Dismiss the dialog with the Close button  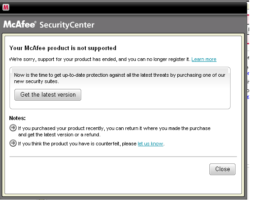pos(222,169)
